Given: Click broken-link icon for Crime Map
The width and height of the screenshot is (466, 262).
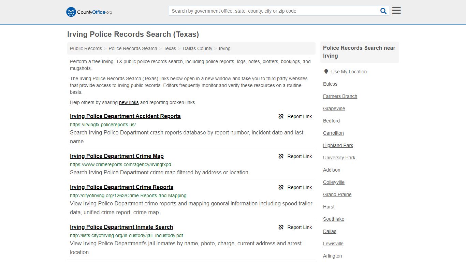Looking at the screenshot, I should 281,156.
